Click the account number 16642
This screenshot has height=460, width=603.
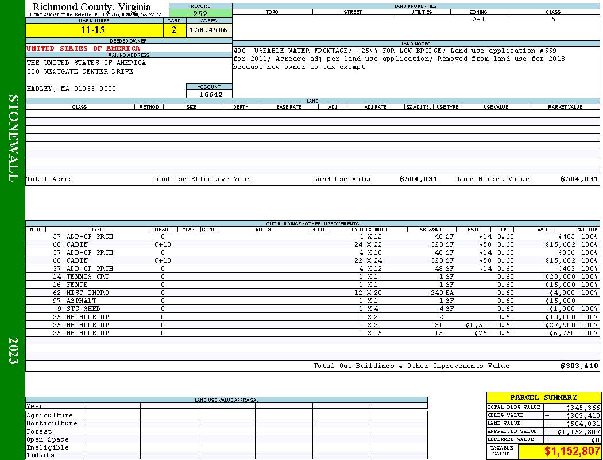click(x=211, y=94)
